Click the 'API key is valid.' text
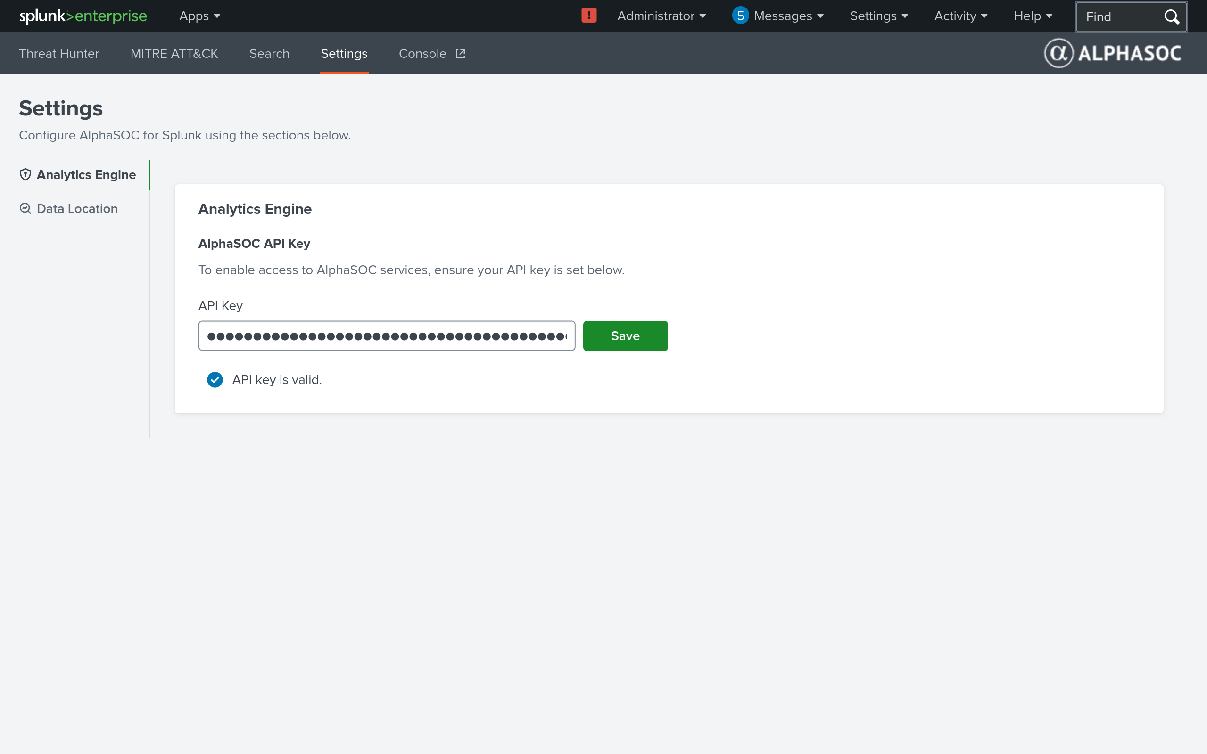Screen dimensions: 1207x754 277,380
